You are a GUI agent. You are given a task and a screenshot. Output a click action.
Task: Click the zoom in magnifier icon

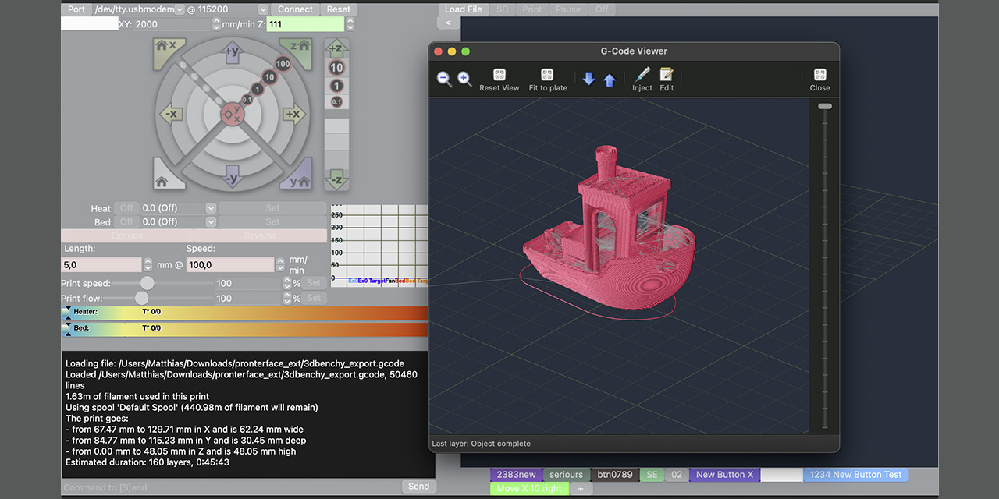click(x=464, y=79)
